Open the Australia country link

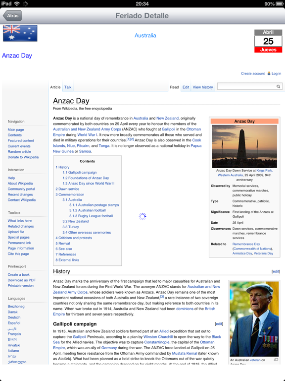click(145, 36)
